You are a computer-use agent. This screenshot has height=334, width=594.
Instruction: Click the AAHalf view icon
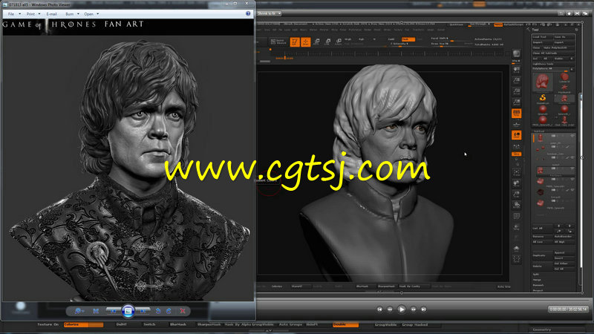pos(516,102)
